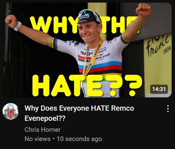Viewport: 175px width, 149px height.
Task: Click the rider's raised right fist
Action: [x=11, y=21]
